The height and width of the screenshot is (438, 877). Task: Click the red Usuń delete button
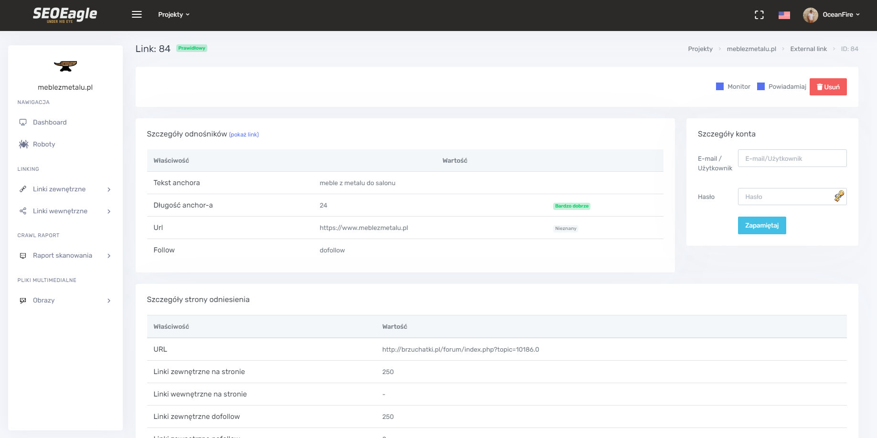(x=828, y=87)
